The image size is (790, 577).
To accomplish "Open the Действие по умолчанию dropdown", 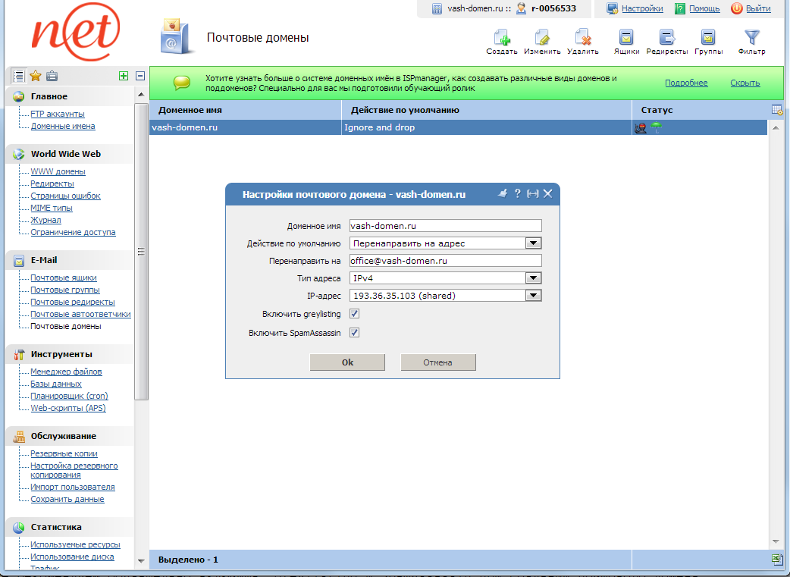I will (x=534, y=243).
